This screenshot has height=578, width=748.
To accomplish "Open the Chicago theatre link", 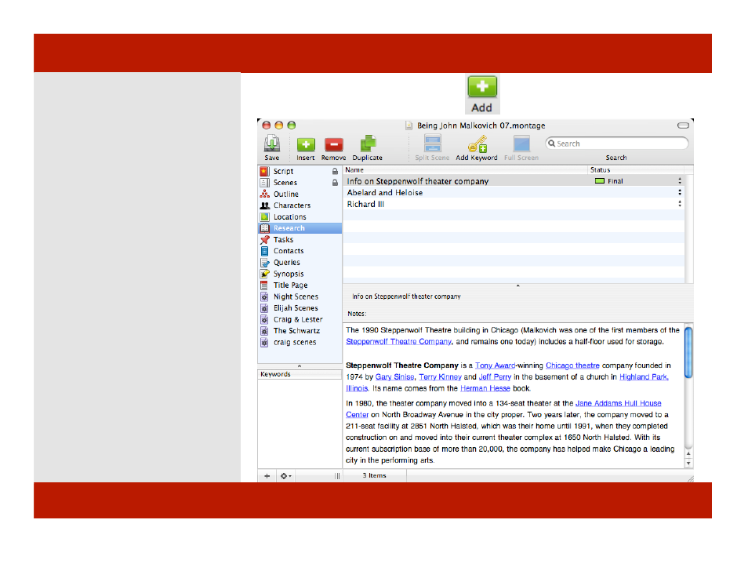I will click(x=572, y=365).
